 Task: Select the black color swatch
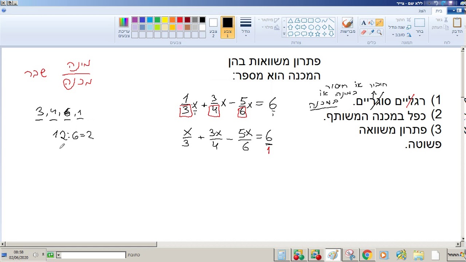tap(202, 20)
